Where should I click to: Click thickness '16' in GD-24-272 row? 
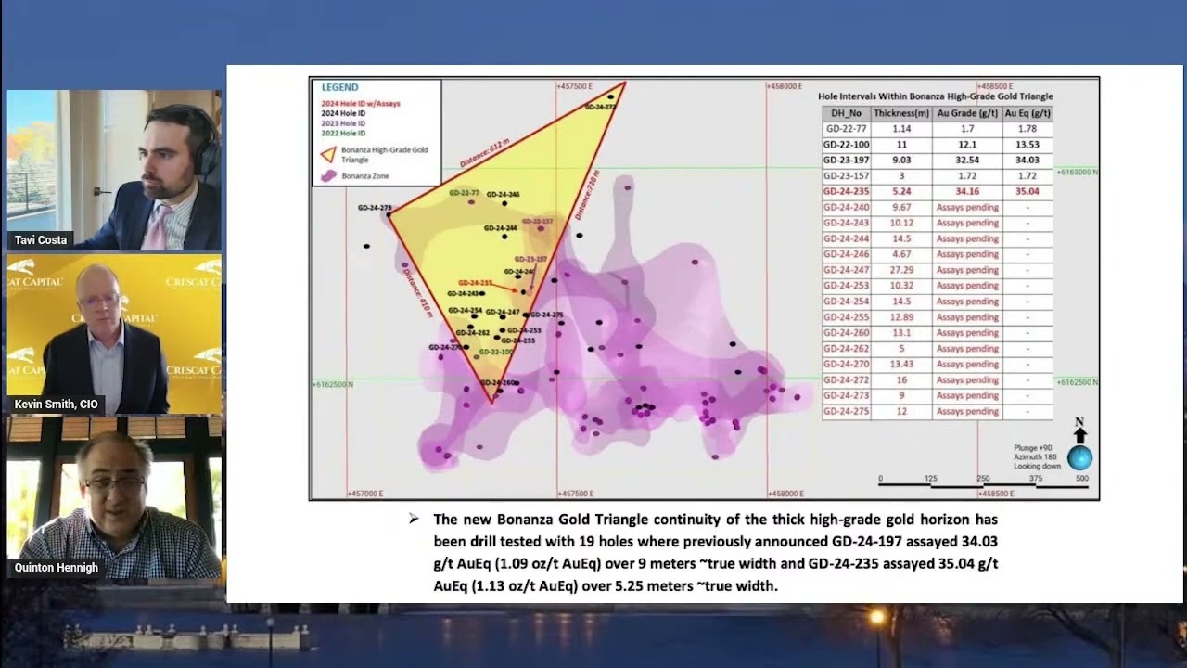click(901, 380)
